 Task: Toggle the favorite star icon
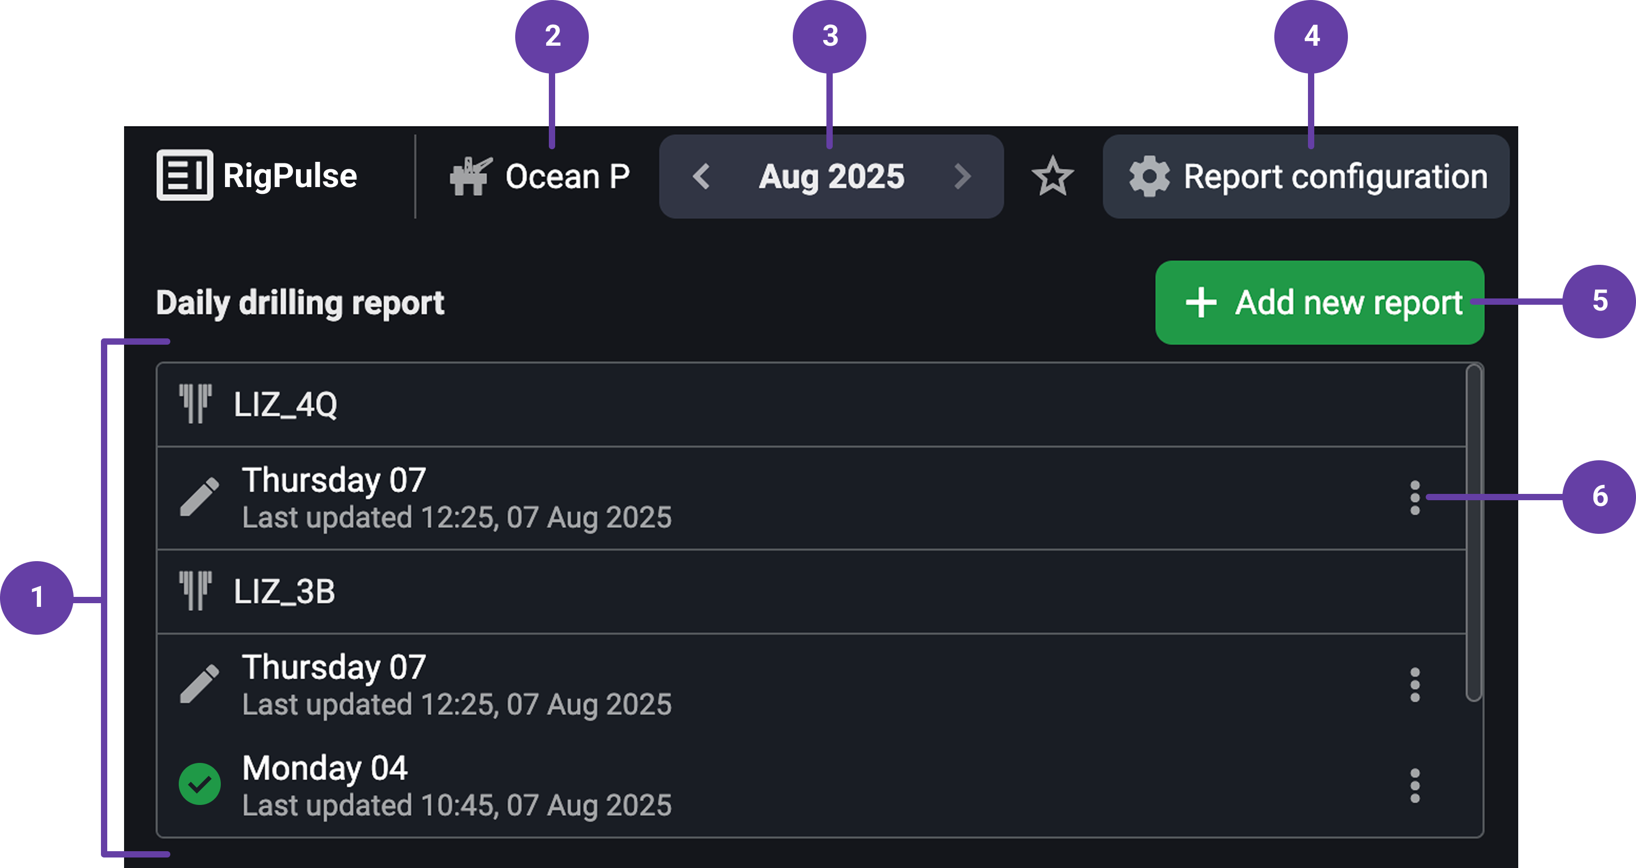point(1052,176)
